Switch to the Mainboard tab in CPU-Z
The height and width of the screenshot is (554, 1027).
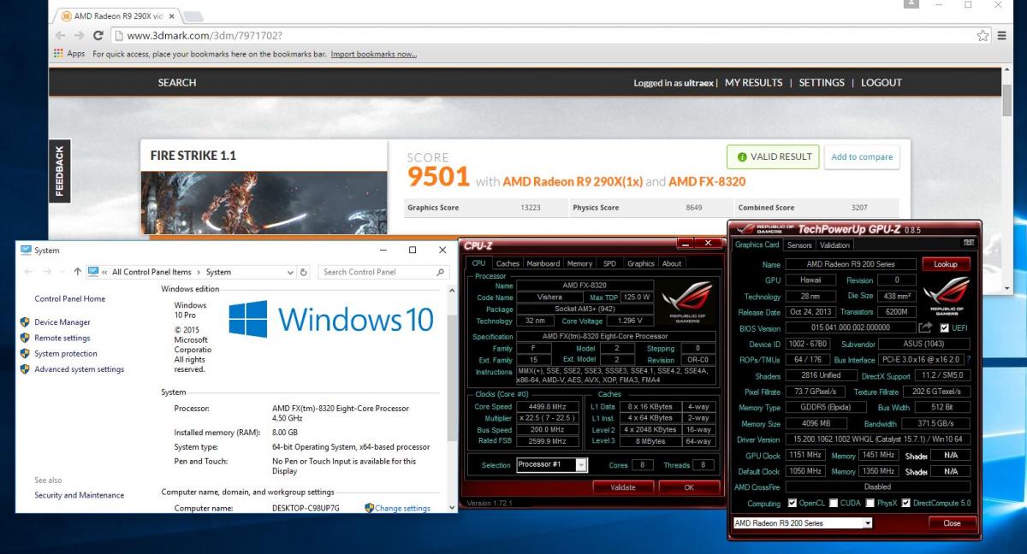point(543,263)
